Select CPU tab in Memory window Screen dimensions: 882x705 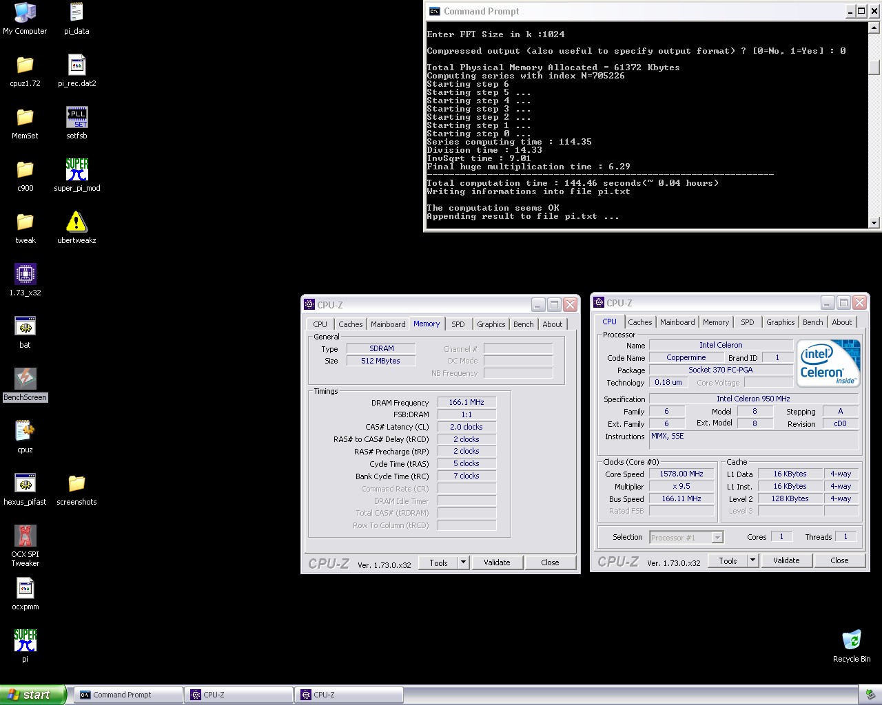[x=320, y=324]
